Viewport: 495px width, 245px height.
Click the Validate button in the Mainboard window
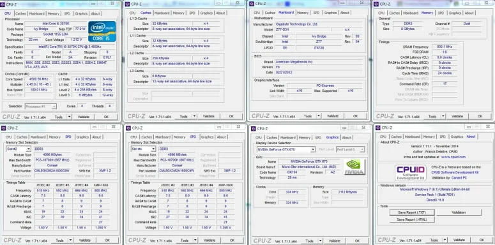click(333, 116)
